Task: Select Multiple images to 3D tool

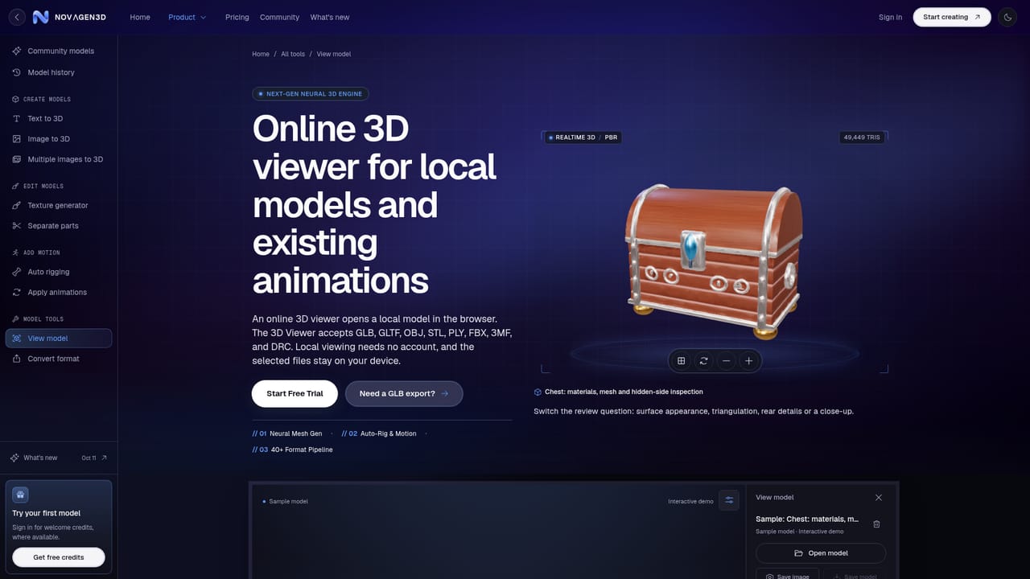Action: [x=59, y=159]
